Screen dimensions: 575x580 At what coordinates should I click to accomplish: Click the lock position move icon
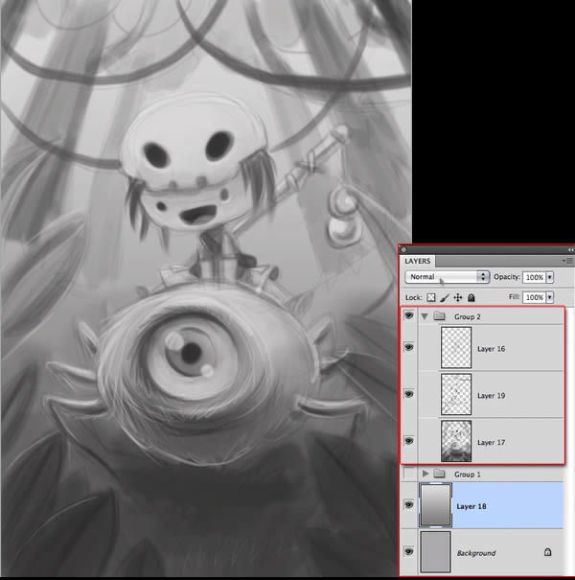pos(458,298)
